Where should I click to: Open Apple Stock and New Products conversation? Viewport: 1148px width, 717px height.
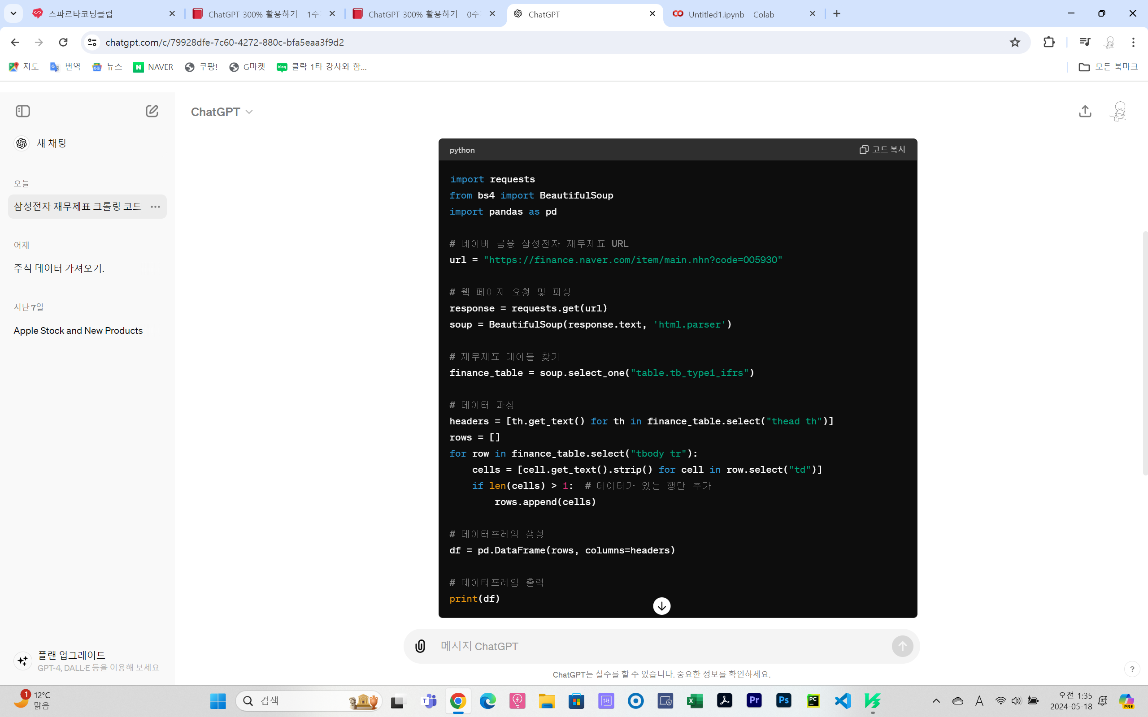point(78,331)
